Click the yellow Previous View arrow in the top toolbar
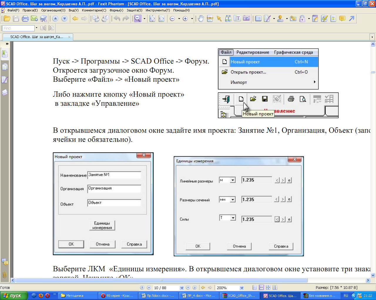 pyautogui.click(x=75, y=18)
